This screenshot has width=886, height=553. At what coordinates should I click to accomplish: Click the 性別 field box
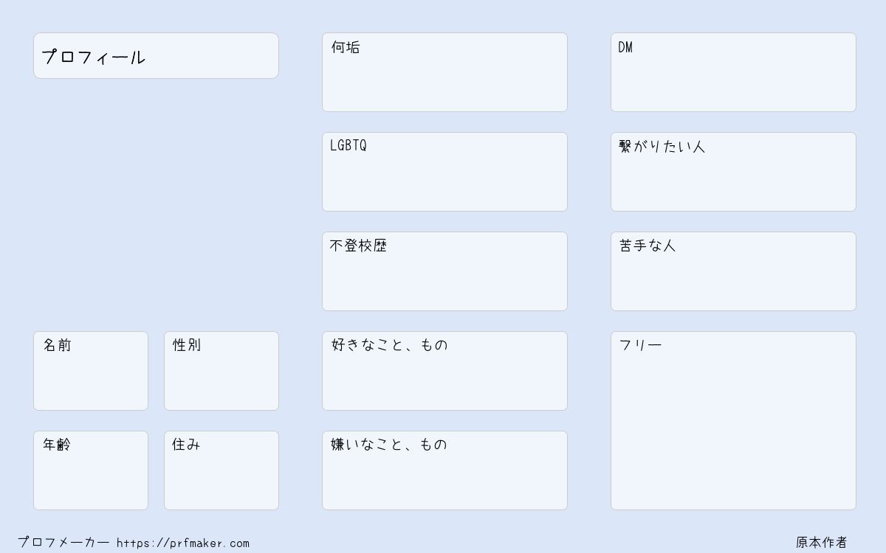coord(221,371)
